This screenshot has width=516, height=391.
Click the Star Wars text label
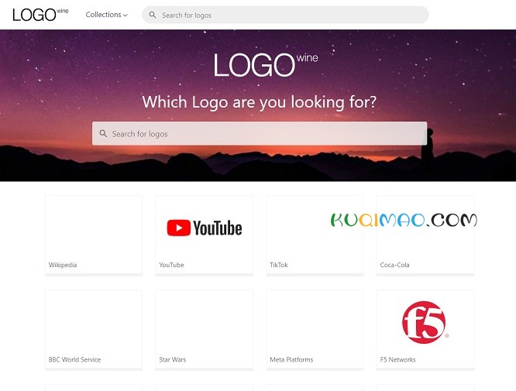(173, 359)
